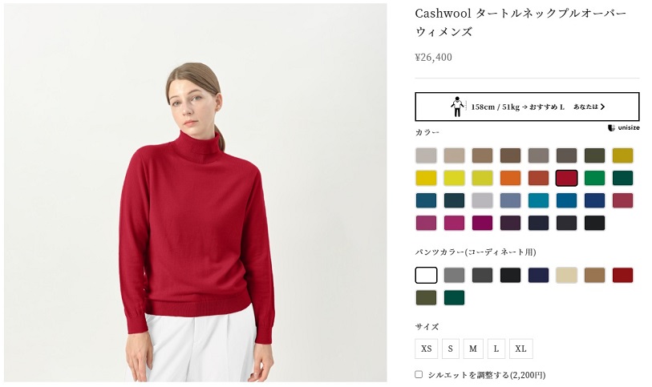Select the orange sweater color swatch
Image resolution: width=652 pixels, height=387 pixels.
510,178
